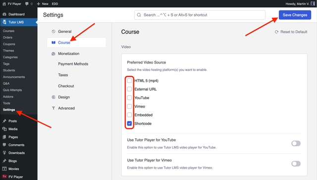Focus the settings search field

click(x=200, y=15)
